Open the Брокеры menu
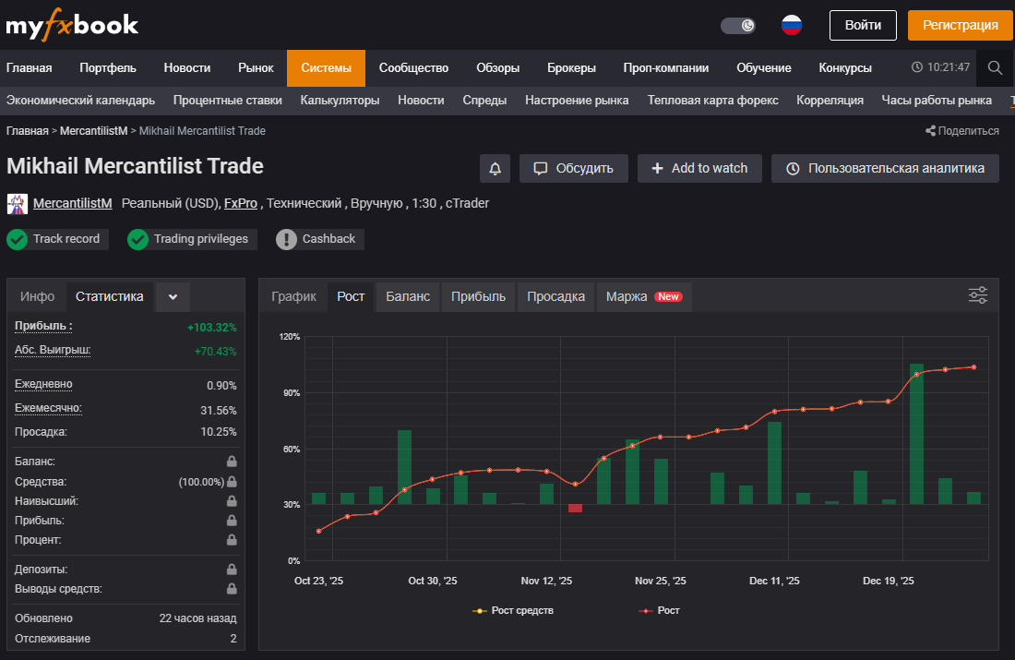1015x660 pixels. click(571, 67)
